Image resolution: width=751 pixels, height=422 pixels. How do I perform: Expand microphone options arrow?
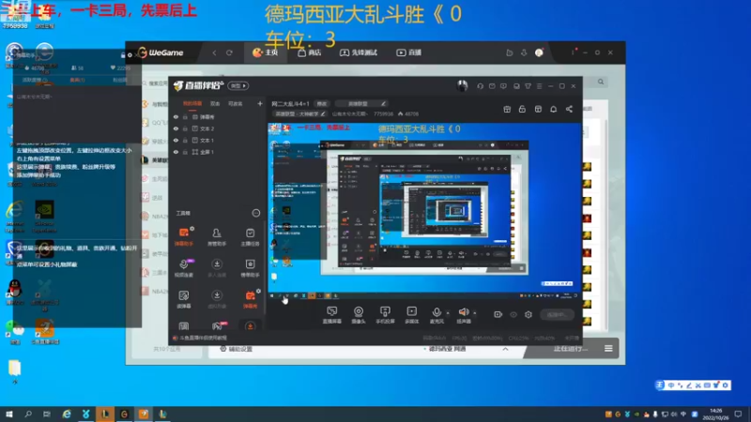[x=448, y=313]
